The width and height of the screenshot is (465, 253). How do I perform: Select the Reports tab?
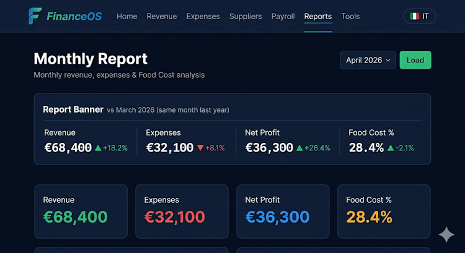(318, 16)
